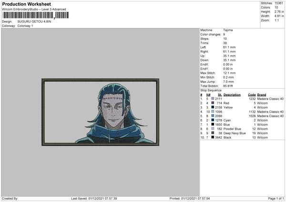Click the Code column header
Image resolution: width=286 pixels, height=202 pixels.
(x=252, y=95)
